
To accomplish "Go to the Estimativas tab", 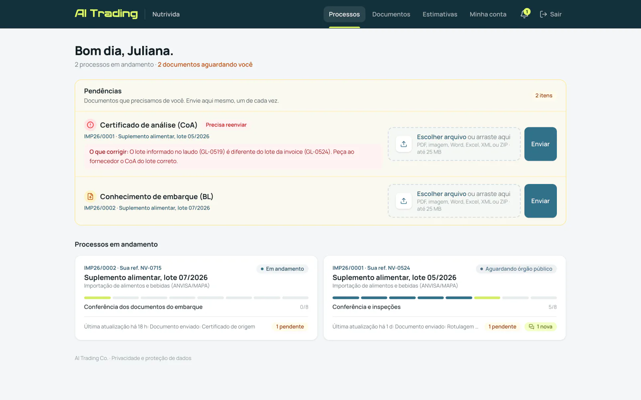I will click(x=440, y=14).
